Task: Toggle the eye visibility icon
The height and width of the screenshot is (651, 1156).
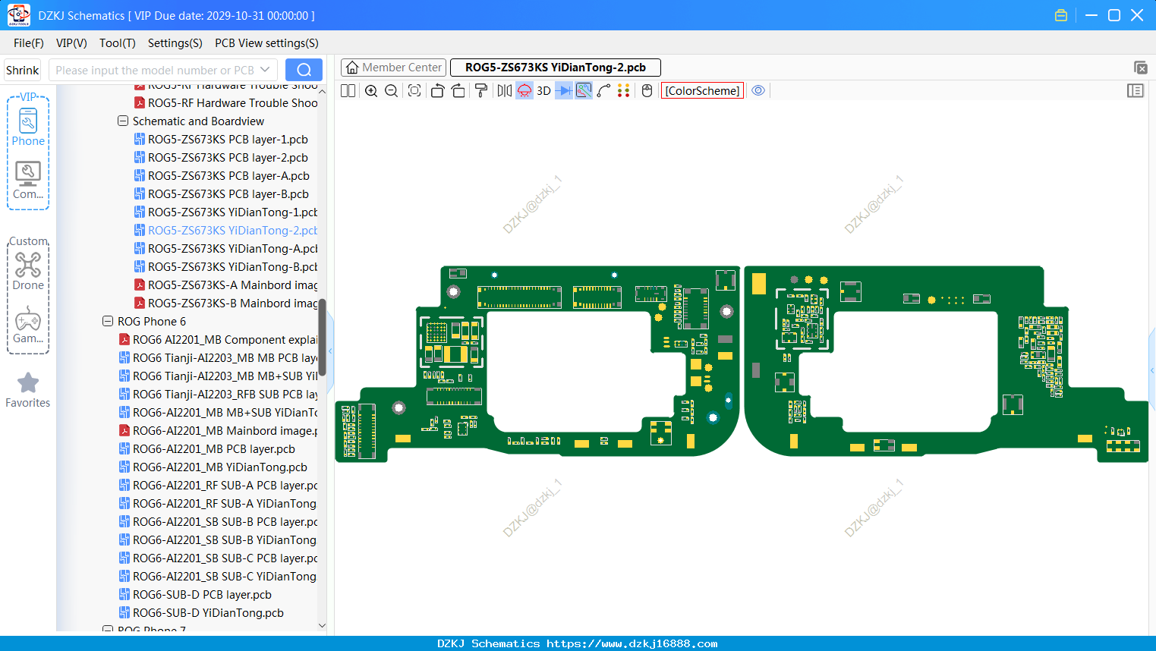Action: pyautogui.click(x=758, y=91)
